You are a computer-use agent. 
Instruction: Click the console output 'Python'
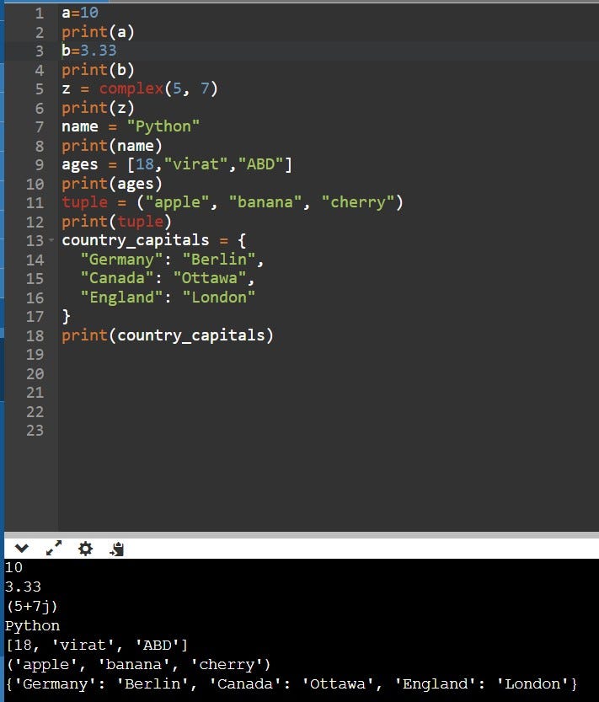click(x=32, y=626)
